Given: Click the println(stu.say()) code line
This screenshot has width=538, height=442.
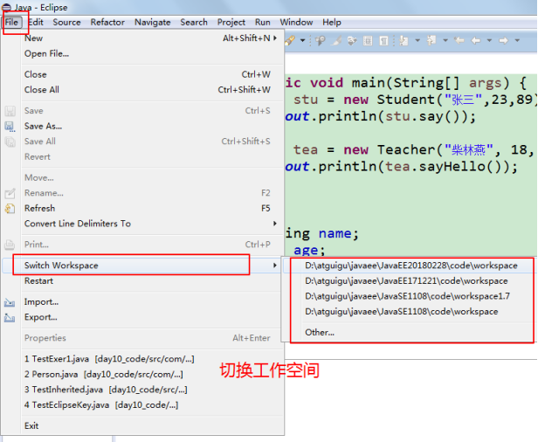Looking at the screenshot, I should coord(381,117).
